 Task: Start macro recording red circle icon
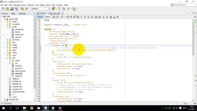(x=103, y=17)
